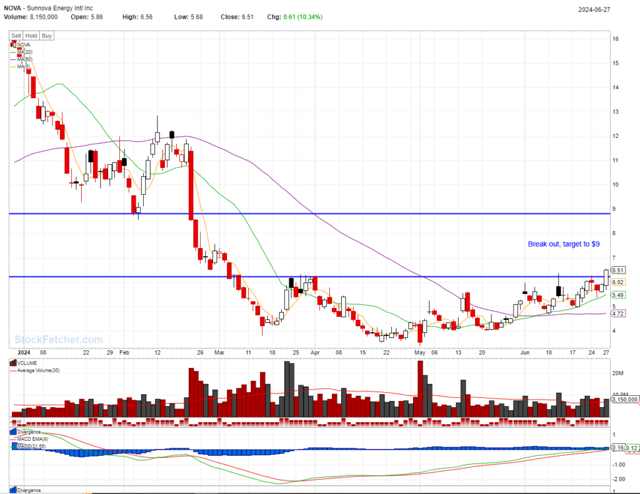Click the Hold button
Viewport: 640px width, 494px height.
31,36
